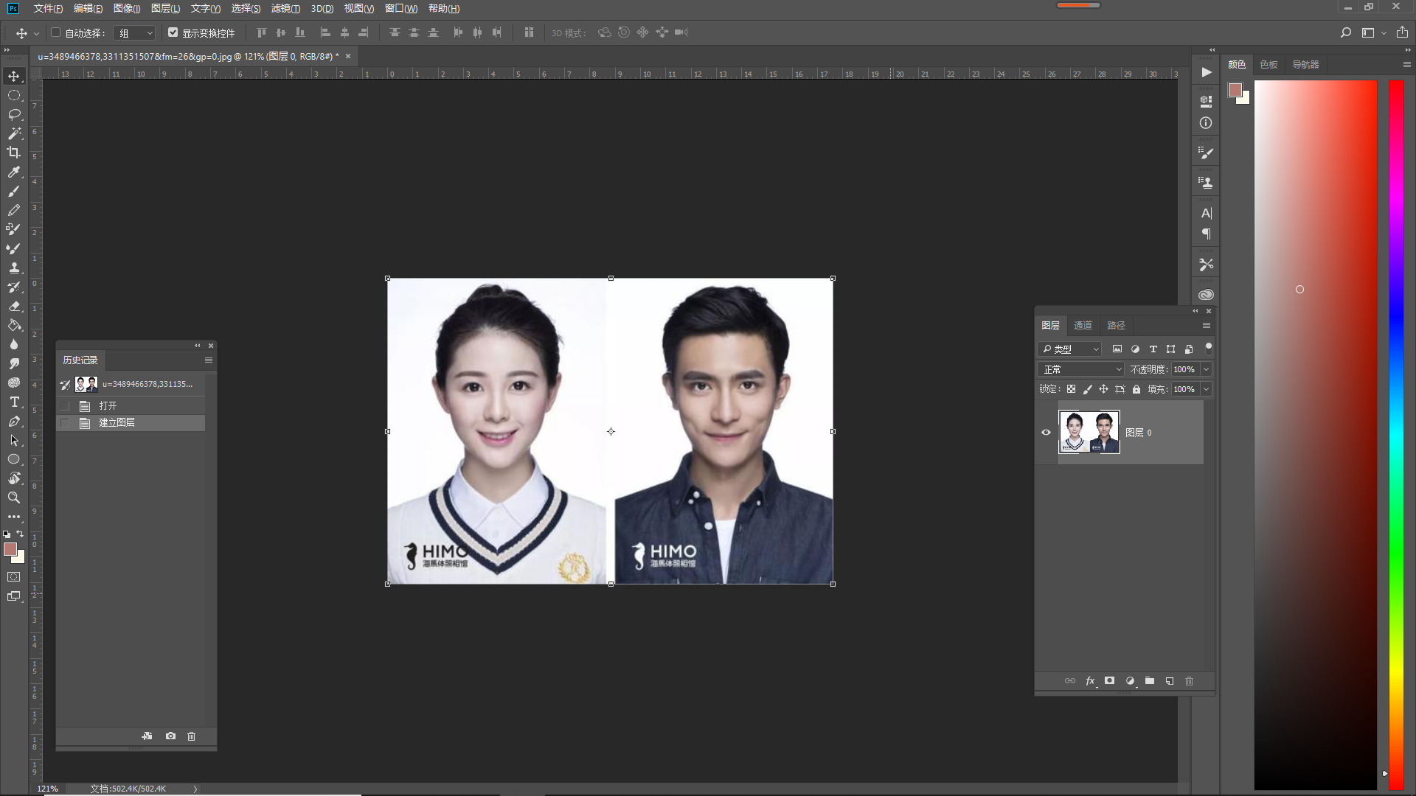The image size is (1416, 796).
Task: Toggle lock position
Action: click(x=1103, y=389)
